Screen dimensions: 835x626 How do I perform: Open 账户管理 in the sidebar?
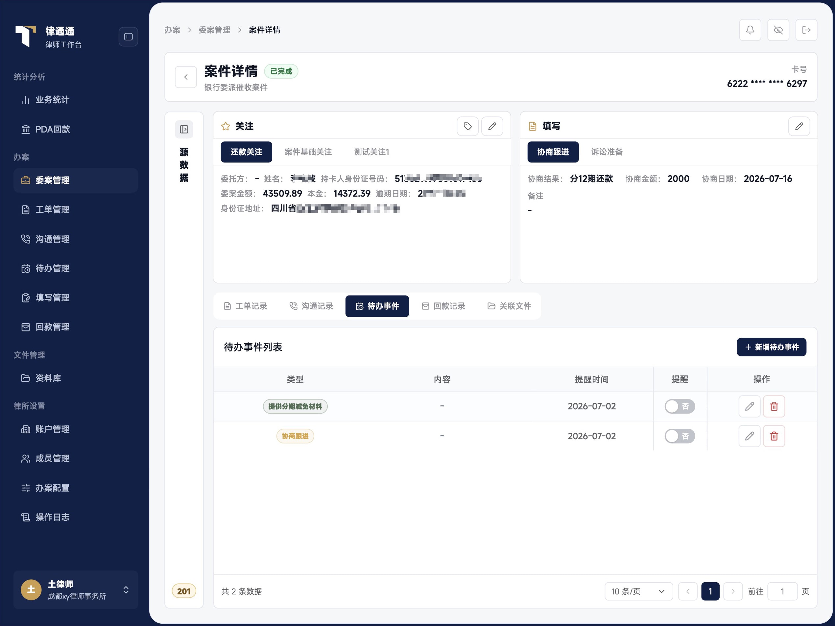point(76,429)
